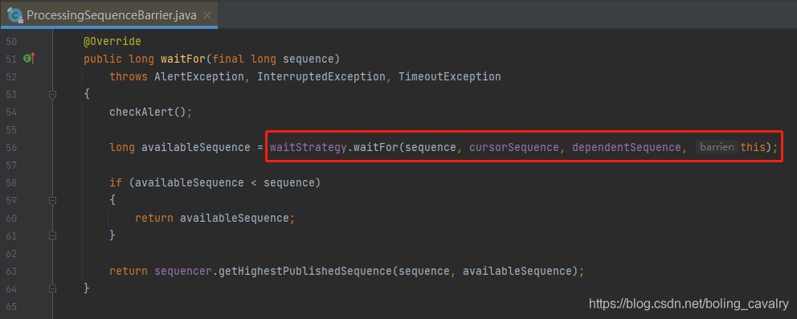Click the sequencer field on line 63
The image size is (797, 319).
click(x=183, y=272)
